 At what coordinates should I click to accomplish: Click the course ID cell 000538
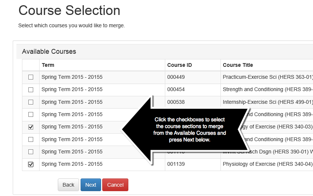click(x=176, y=102)
